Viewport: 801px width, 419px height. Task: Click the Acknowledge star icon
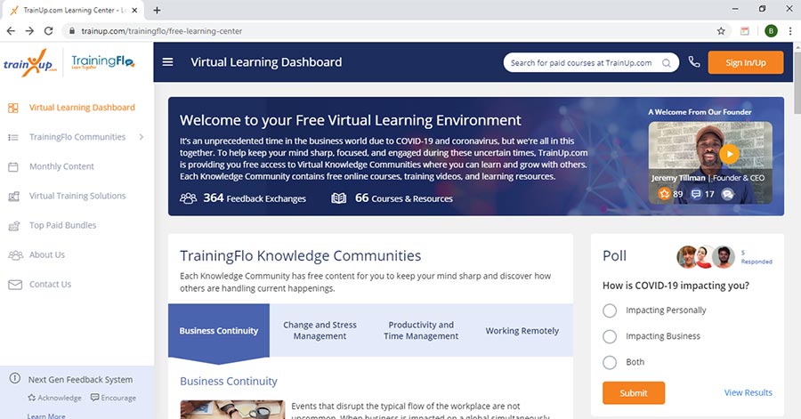coord(32,398)
